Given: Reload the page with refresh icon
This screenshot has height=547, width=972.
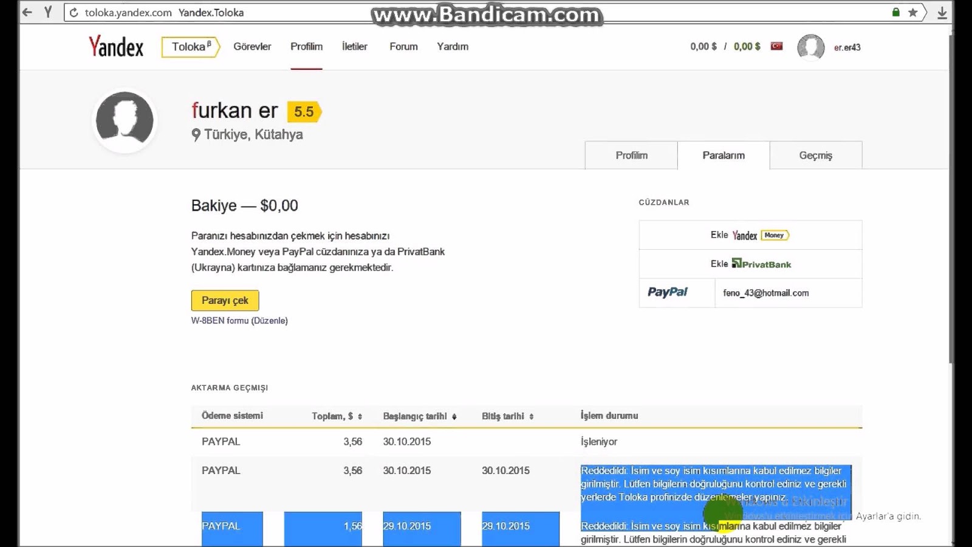Looking at the screenshot, I should (74, 13).
